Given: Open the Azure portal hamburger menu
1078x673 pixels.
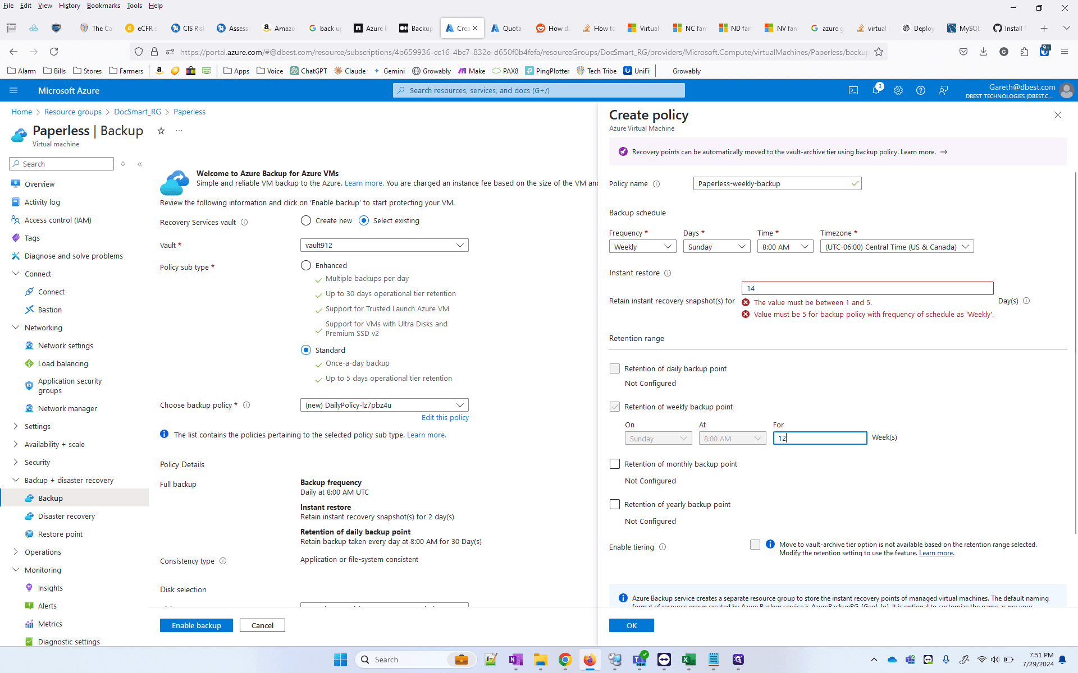Looking at the screenshot, I should coord(14,90).
